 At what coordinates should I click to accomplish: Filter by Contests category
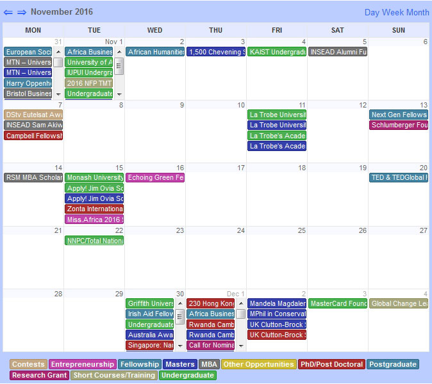29,364
